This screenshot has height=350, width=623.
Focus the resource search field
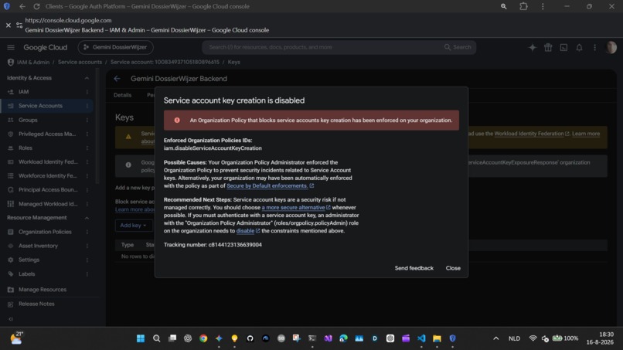tap(322, 47)
